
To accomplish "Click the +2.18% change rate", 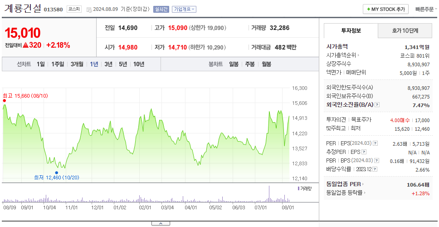I will click(x=58, y=45).
